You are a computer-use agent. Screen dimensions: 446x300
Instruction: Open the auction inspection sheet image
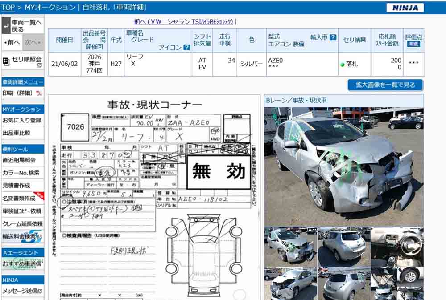coord(154,197)
